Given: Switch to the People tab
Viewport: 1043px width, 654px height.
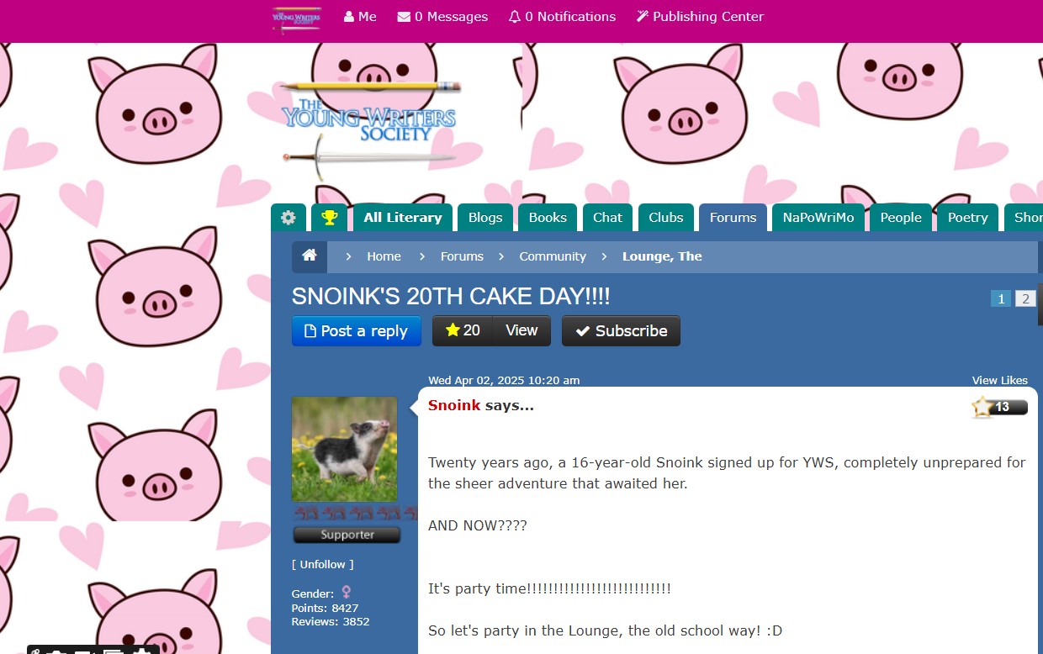Looking at the screenshot, I should 901,218.
